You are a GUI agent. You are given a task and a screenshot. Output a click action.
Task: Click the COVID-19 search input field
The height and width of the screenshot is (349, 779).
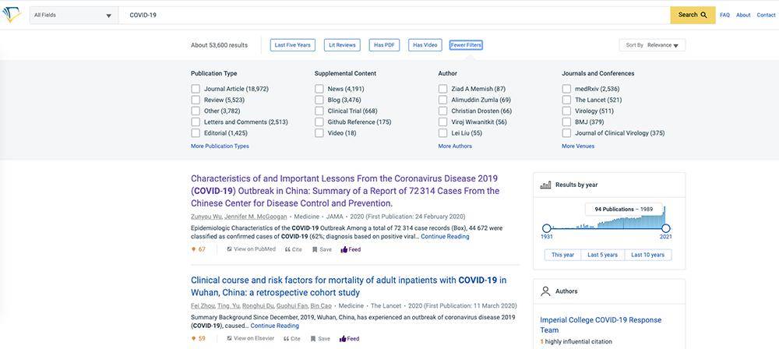point(394,16)
